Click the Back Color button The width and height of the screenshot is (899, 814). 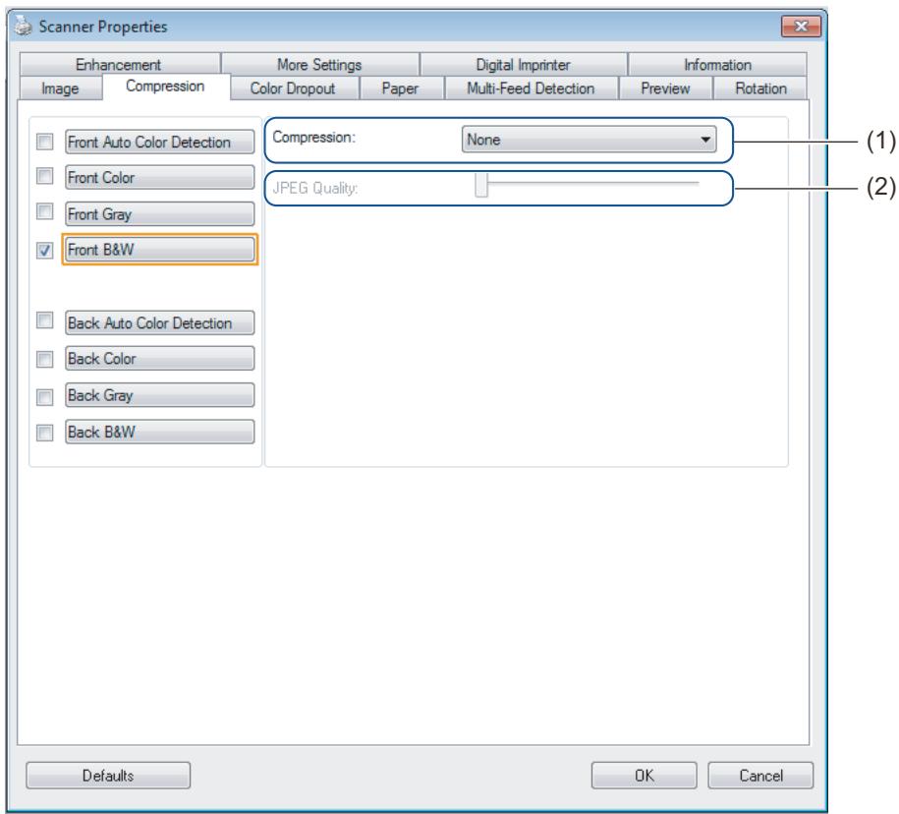point(159,359)
